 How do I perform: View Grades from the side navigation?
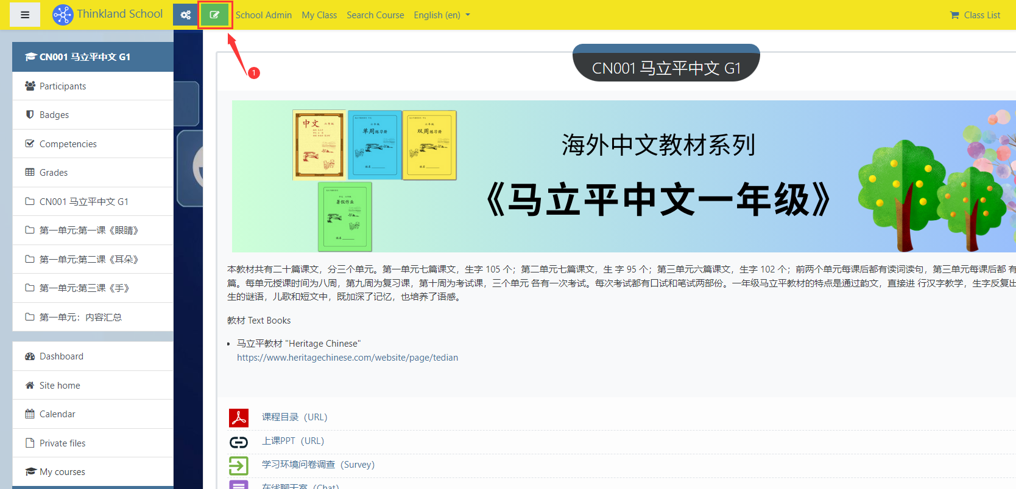[54, 173]
